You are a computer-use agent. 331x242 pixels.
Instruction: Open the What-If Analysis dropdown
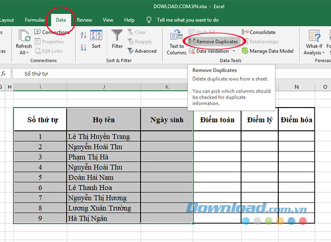tap(314, 52)
